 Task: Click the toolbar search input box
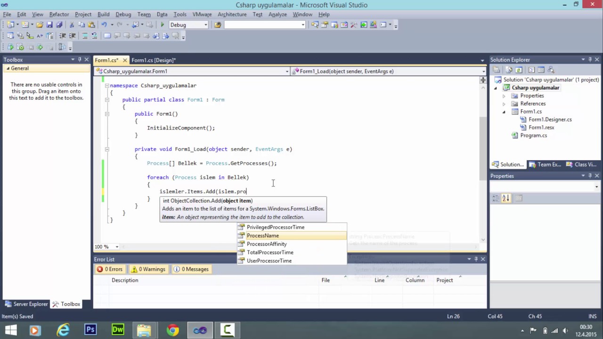point(265,25)
